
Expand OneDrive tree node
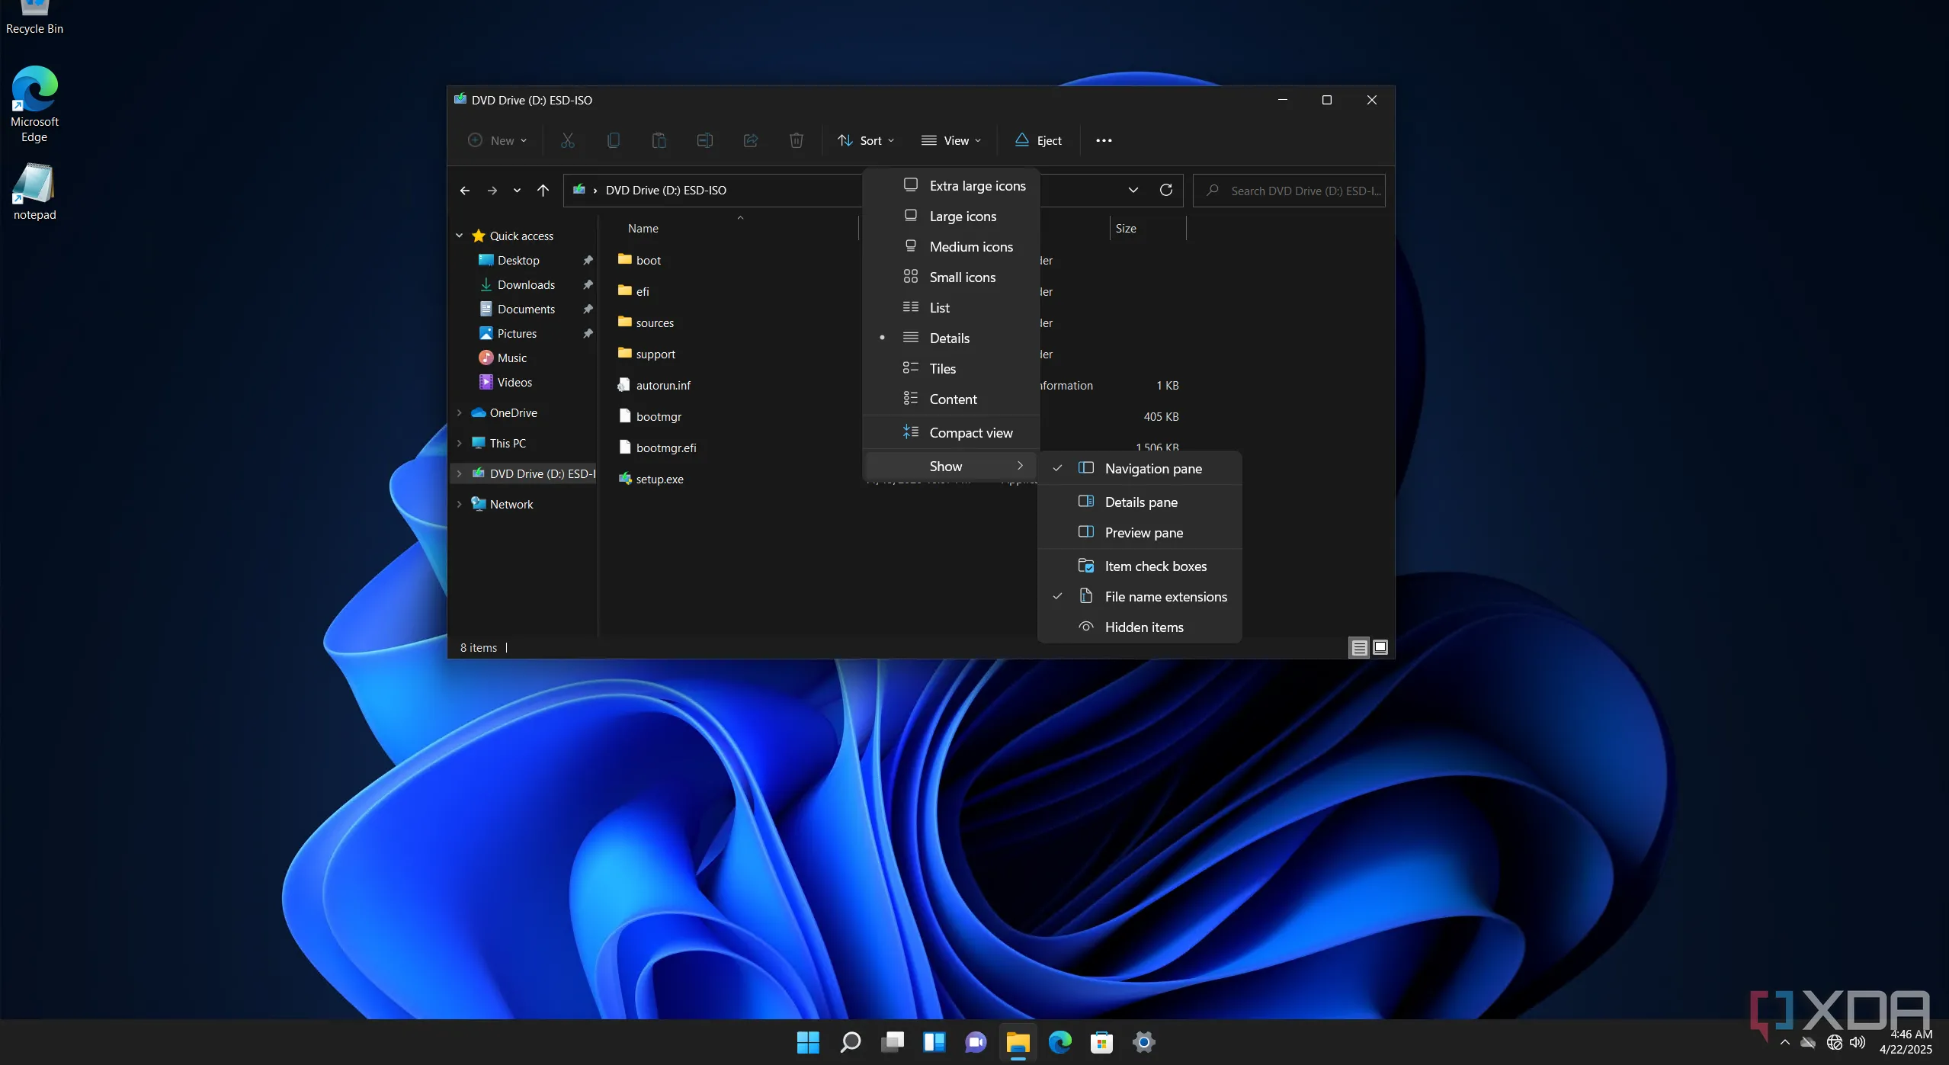click(x=460, y=413)
